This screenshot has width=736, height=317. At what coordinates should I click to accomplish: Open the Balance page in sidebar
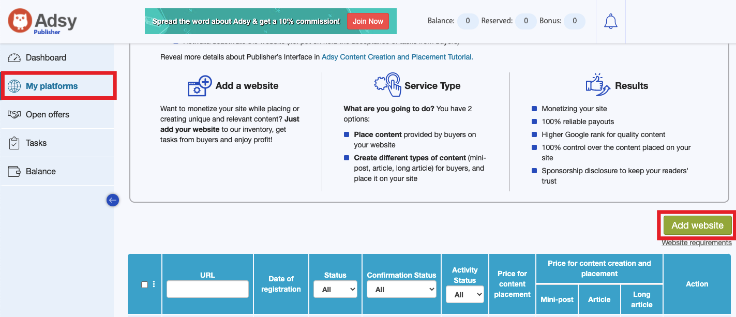click(41, 171)
